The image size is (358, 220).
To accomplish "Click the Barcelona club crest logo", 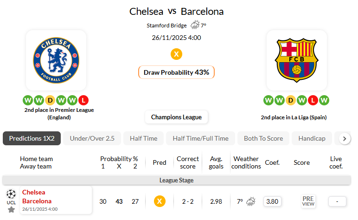I will [x=296, y=60].
